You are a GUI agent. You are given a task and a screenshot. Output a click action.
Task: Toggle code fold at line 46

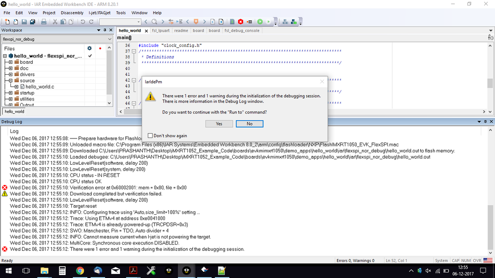(134, 103)
